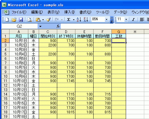Click the formula bar input area
149x119 pixels.
[x=105, y=26]
